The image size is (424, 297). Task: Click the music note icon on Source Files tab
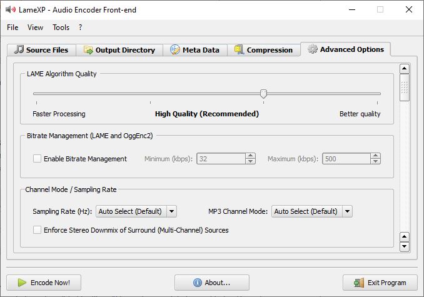tap(19, 49)
